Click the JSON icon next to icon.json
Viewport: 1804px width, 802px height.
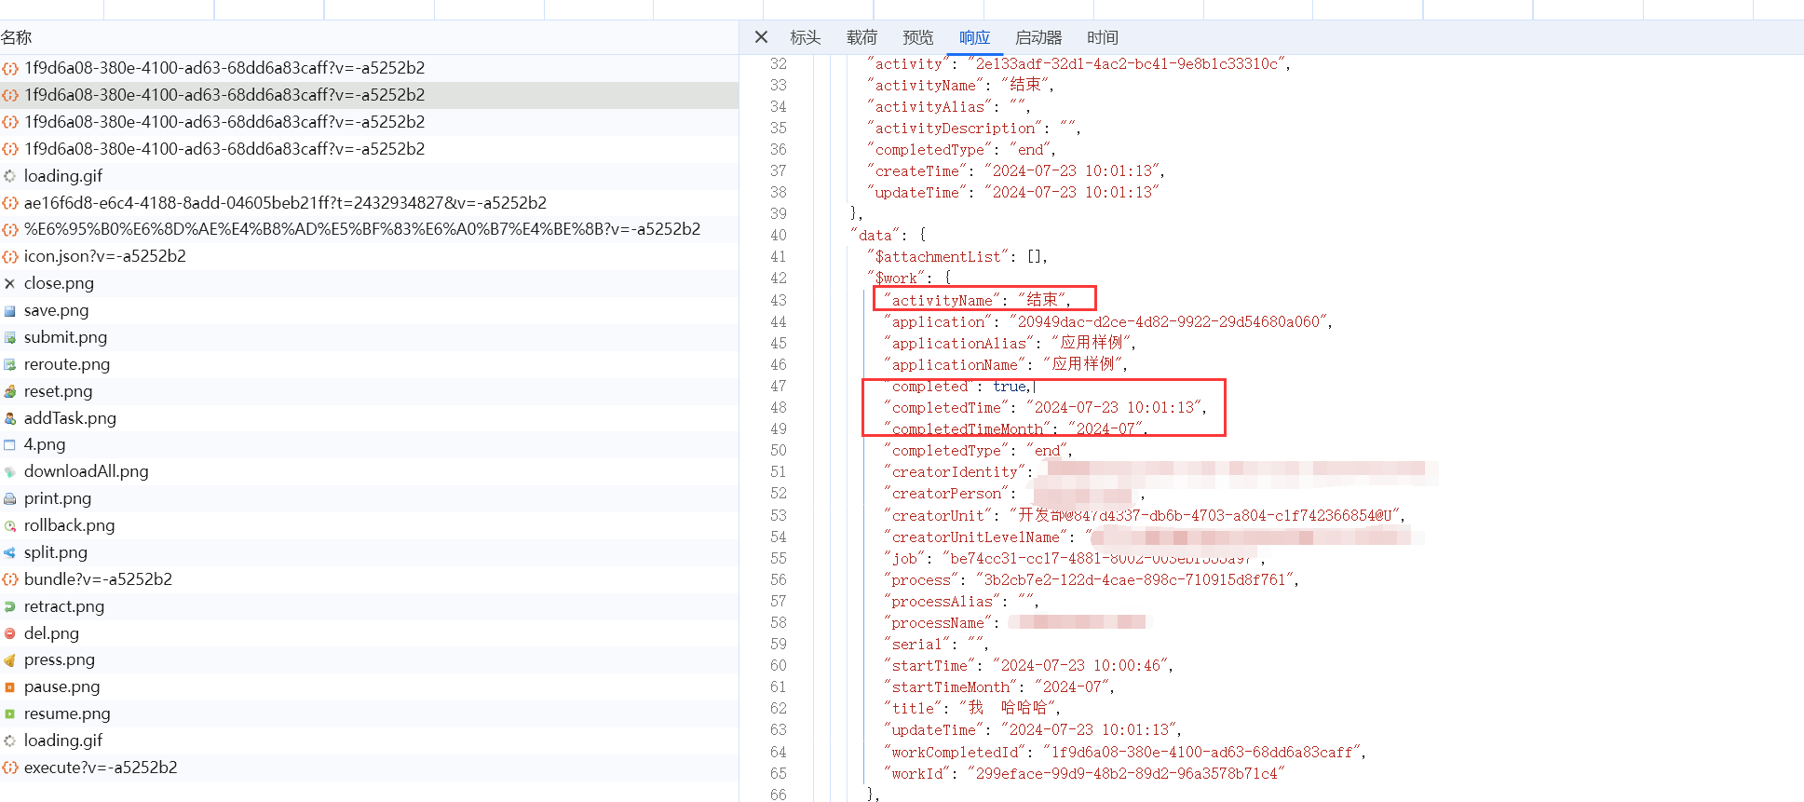tap(9, 256)
